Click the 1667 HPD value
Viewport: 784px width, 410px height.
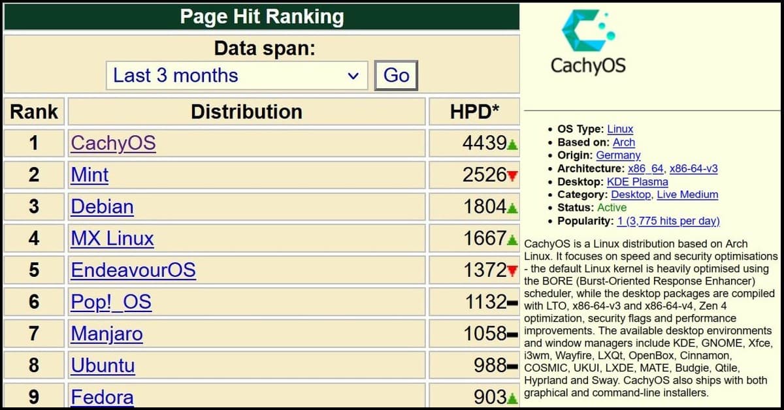pyautogui.click(x=485, y=238)
